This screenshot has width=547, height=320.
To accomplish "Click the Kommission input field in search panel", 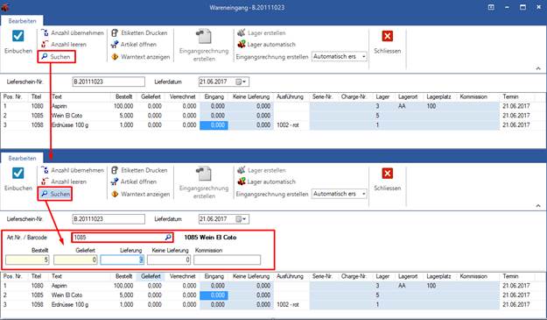I will [227, 260].
